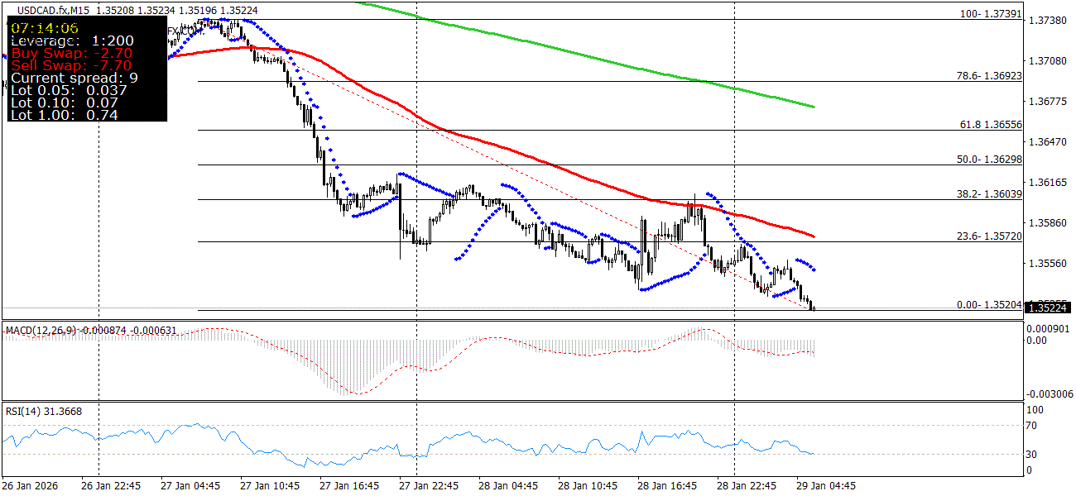Click the MACD scale value 0.000901
This screenshot has height=496, width=1076.
(1048, 327)
